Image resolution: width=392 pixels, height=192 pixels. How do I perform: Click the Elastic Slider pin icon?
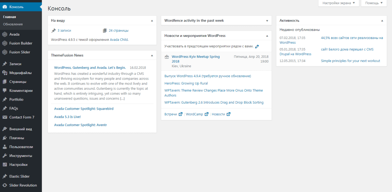pyautogui.click(x=5, y=176)
